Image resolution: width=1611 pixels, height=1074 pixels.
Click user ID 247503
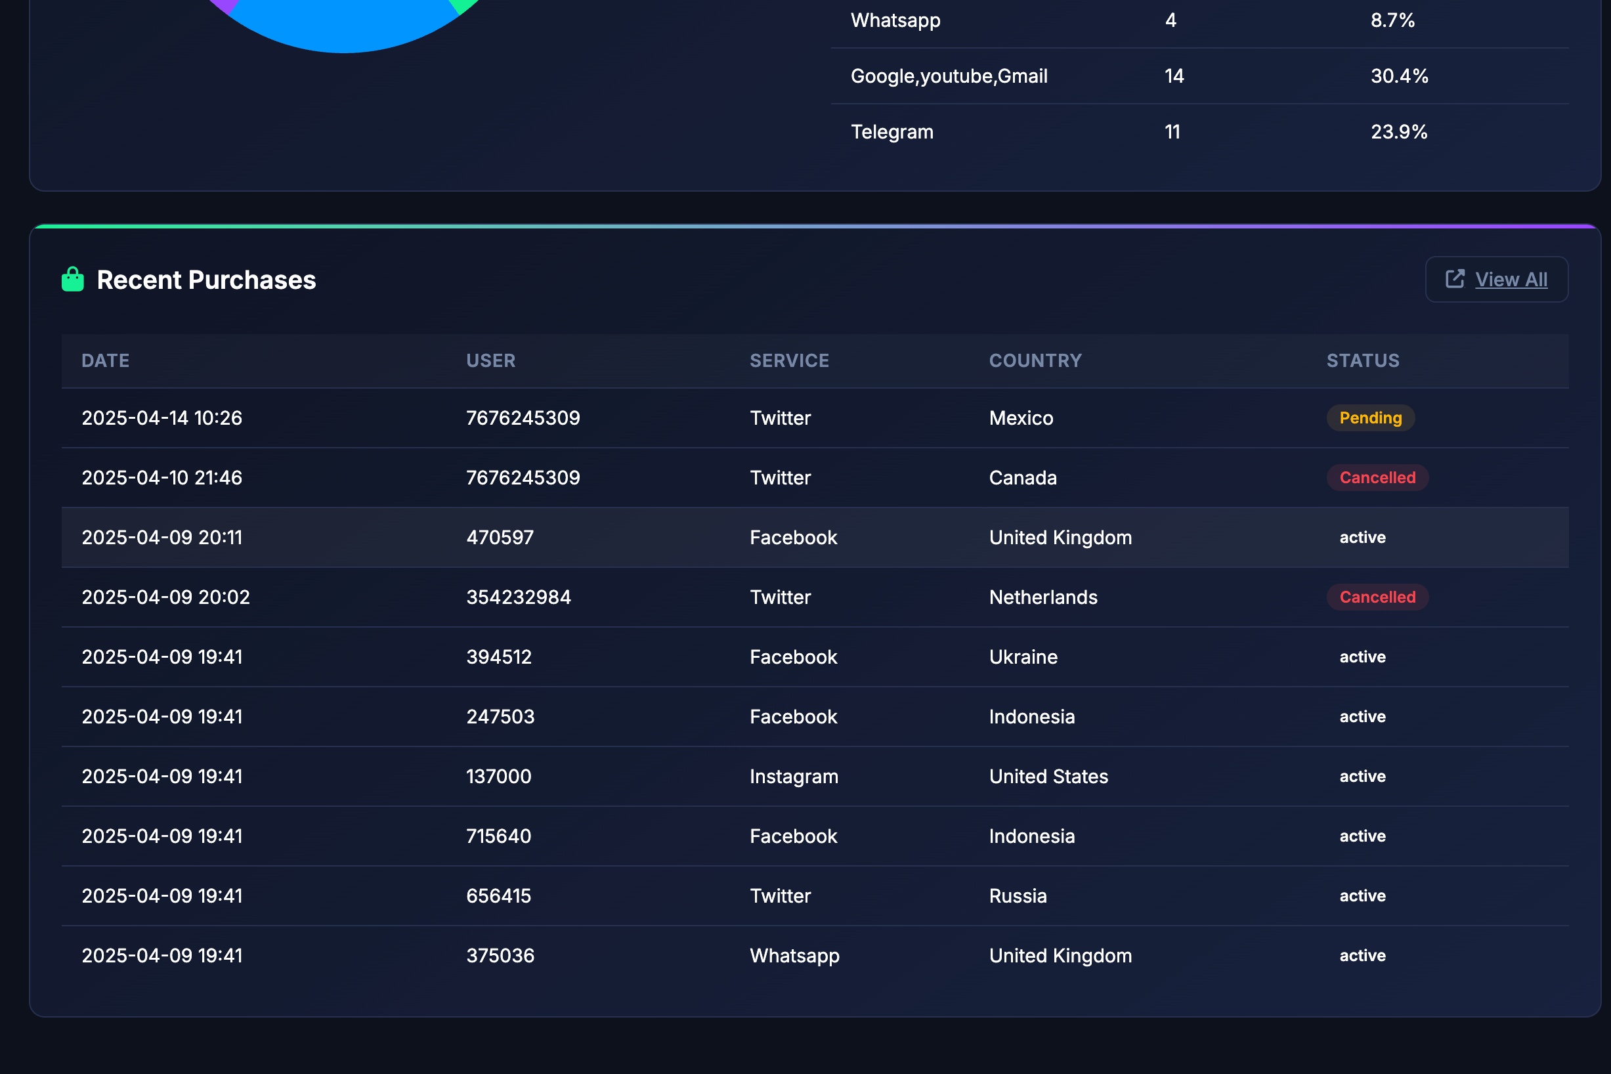coord(500,716)
